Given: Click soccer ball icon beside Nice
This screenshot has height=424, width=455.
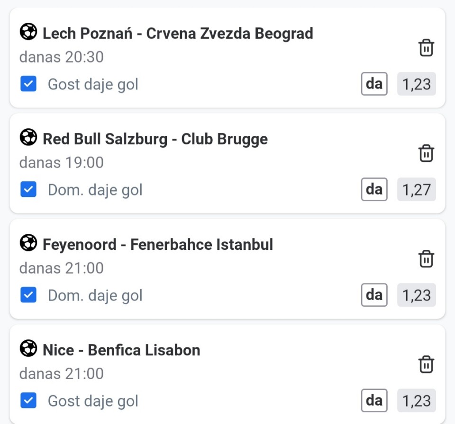Looking at the screenshot, I should coord(28,348).
